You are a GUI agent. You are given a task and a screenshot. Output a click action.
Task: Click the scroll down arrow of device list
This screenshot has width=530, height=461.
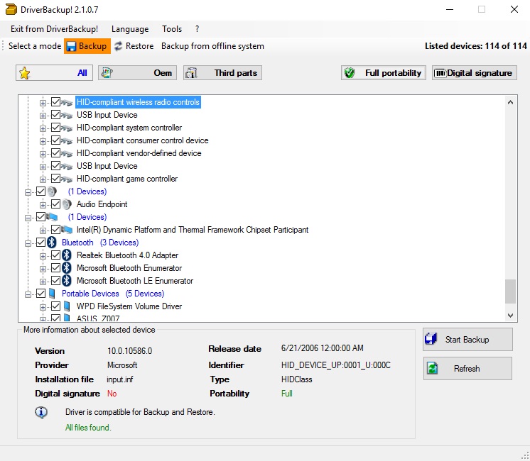point(510,315)
